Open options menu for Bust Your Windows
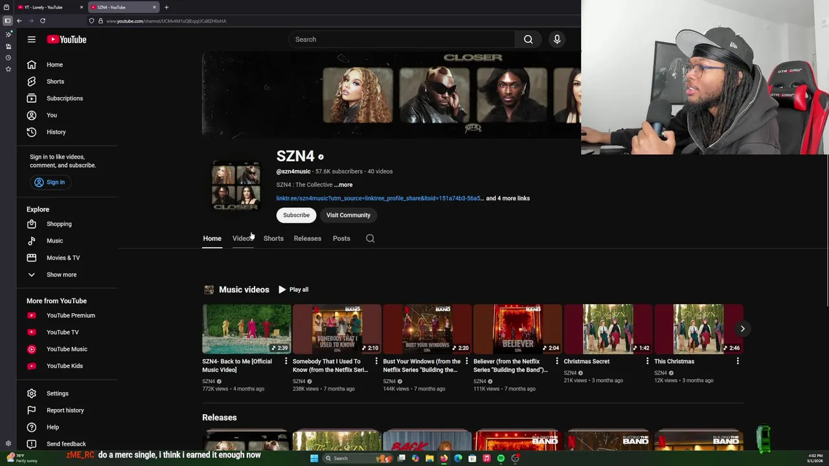The width and height of the screenshot is (829, 466). (x=466, y=361)
